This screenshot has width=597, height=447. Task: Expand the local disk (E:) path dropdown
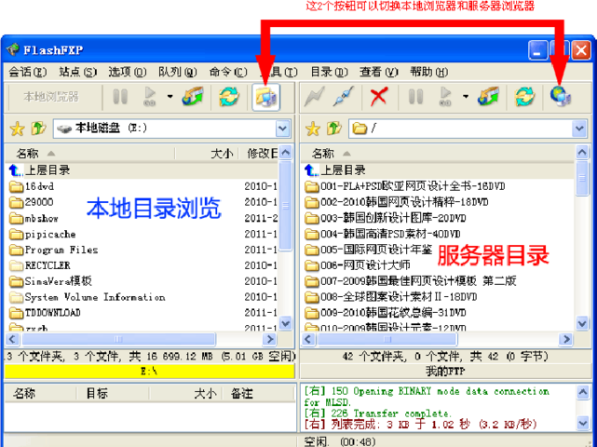point(282,129)
